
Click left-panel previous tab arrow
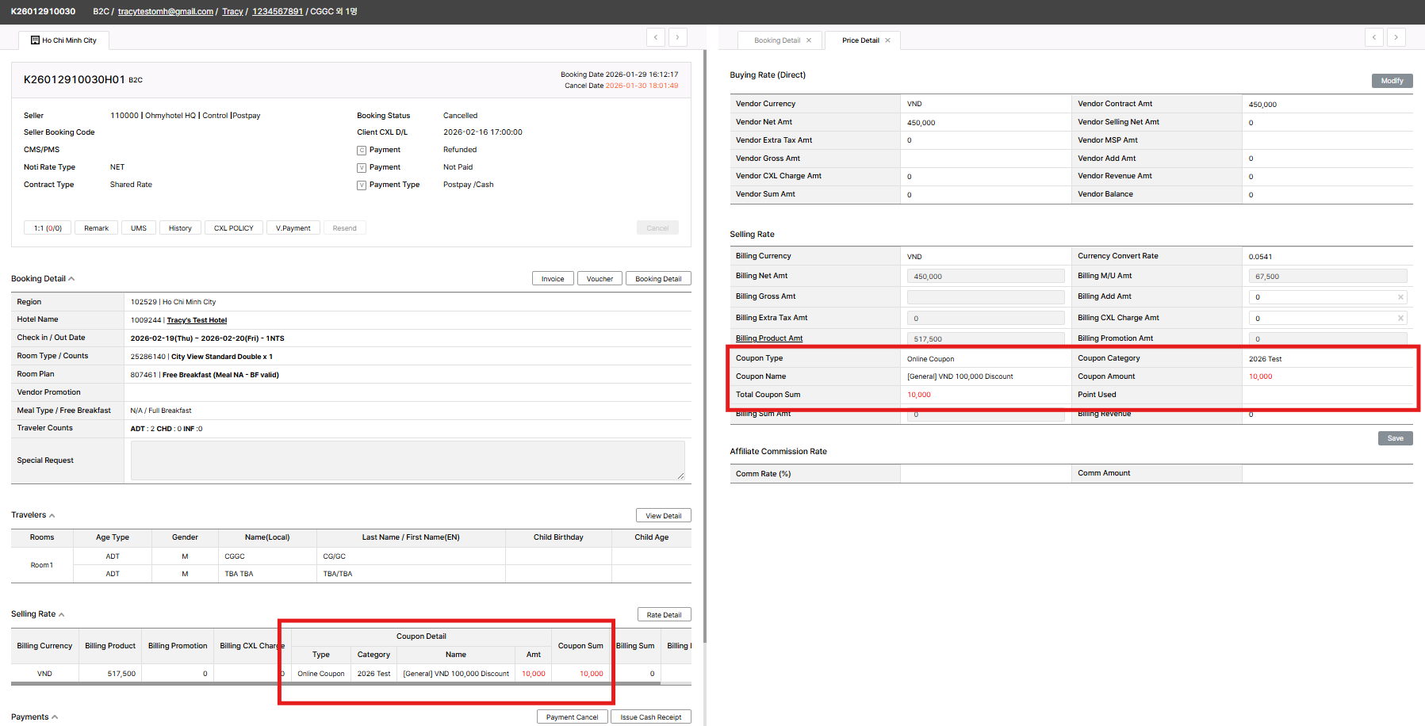coord(656,37)
